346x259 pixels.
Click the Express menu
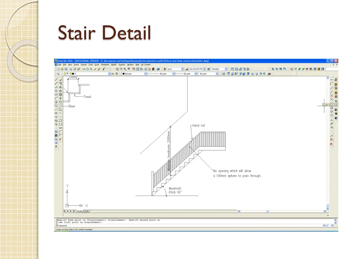[122, 65]
